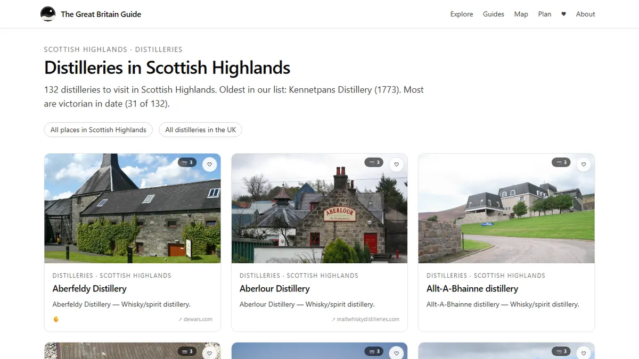Click photo count badge on Aberfeldy card
Image resolution: width=639 pixels, height=359 pixels.
(187, 162)
